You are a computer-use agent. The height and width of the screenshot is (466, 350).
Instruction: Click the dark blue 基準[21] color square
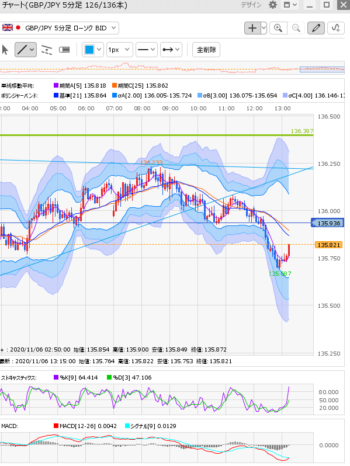click(x=56, y=95)
